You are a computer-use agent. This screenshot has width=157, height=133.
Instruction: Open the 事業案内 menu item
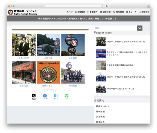(x=92, y=12)
